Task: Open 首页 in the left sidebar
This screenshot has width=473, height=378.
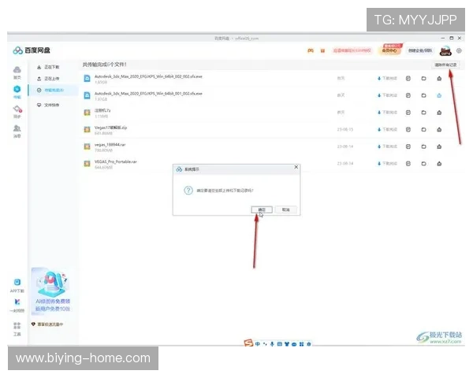Action: [17, 73]
